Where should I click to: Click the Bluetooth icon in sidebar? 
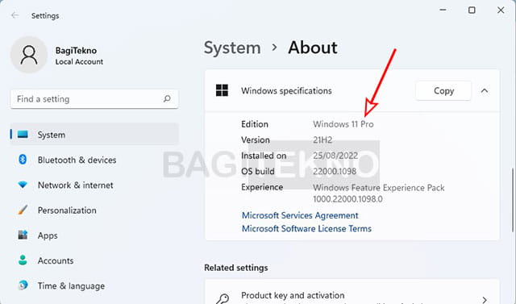(23, 160)
